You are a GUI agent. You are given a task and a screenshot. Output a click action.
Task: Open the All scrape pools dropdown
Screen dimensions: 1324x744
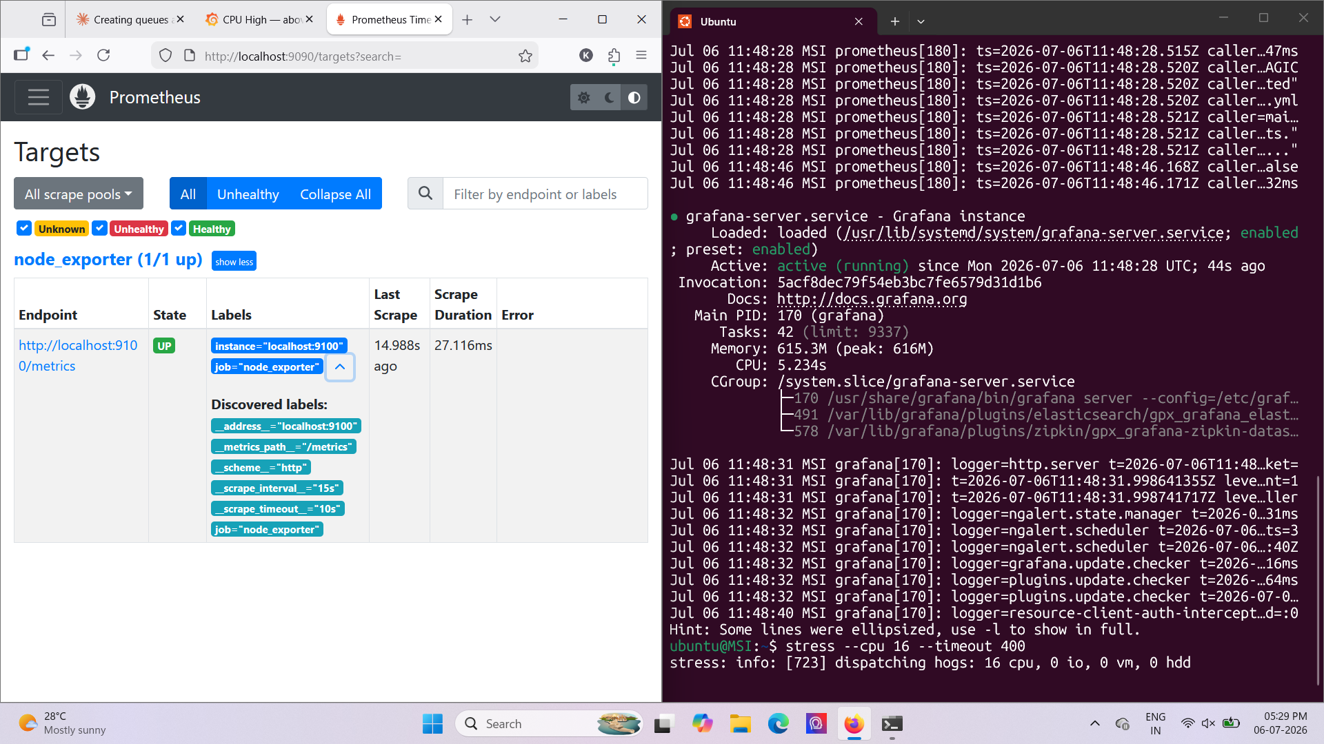(x=79, y=194)
